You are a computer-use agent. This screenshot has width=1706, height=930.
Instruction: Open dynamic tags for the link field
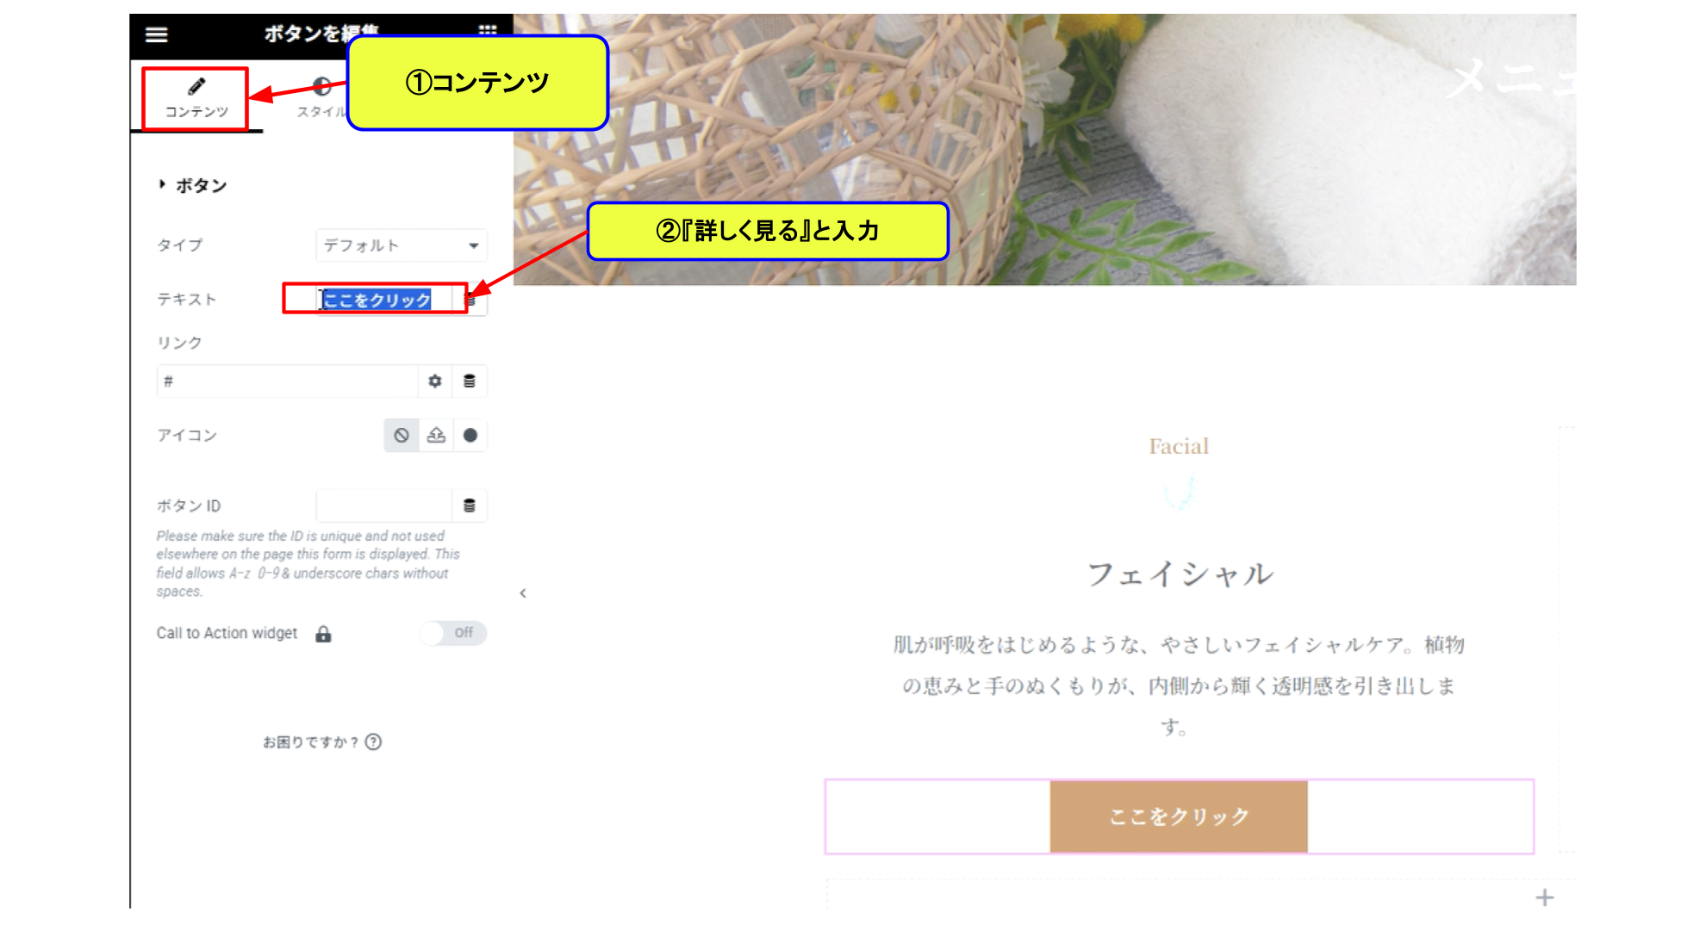tap(470, 381)
